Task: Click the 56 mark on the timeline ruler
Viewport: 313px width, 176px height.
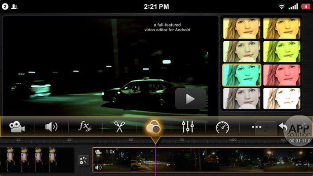Action: tap(182, 140)
